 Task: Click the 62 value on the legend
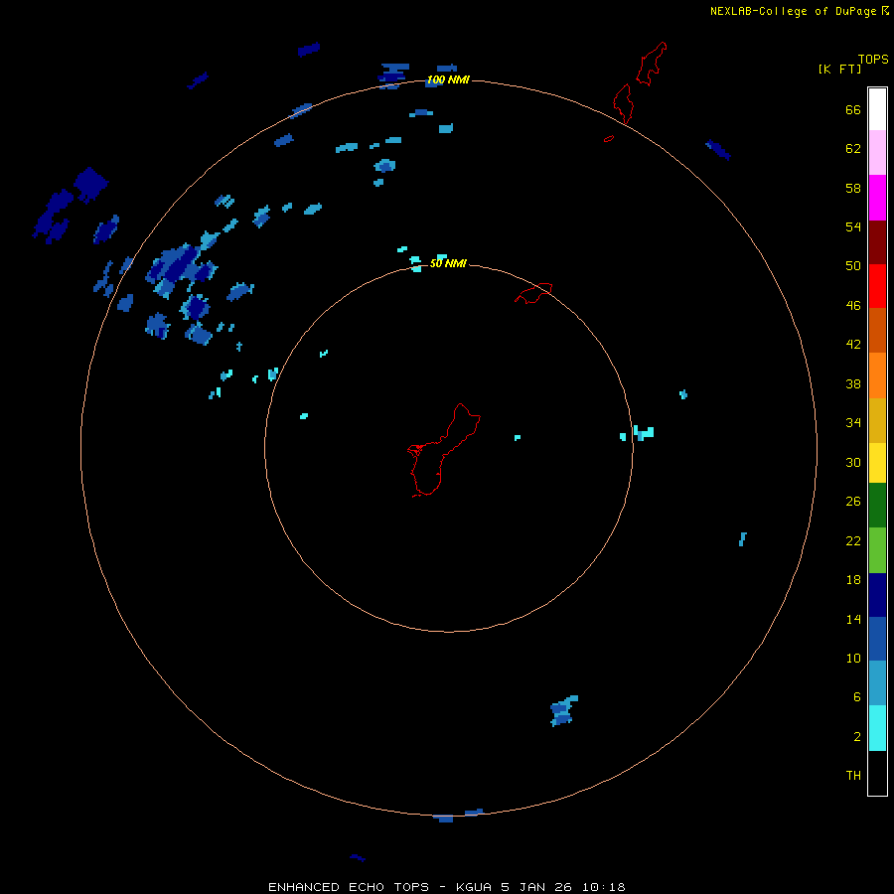click(x=852, y=148)
